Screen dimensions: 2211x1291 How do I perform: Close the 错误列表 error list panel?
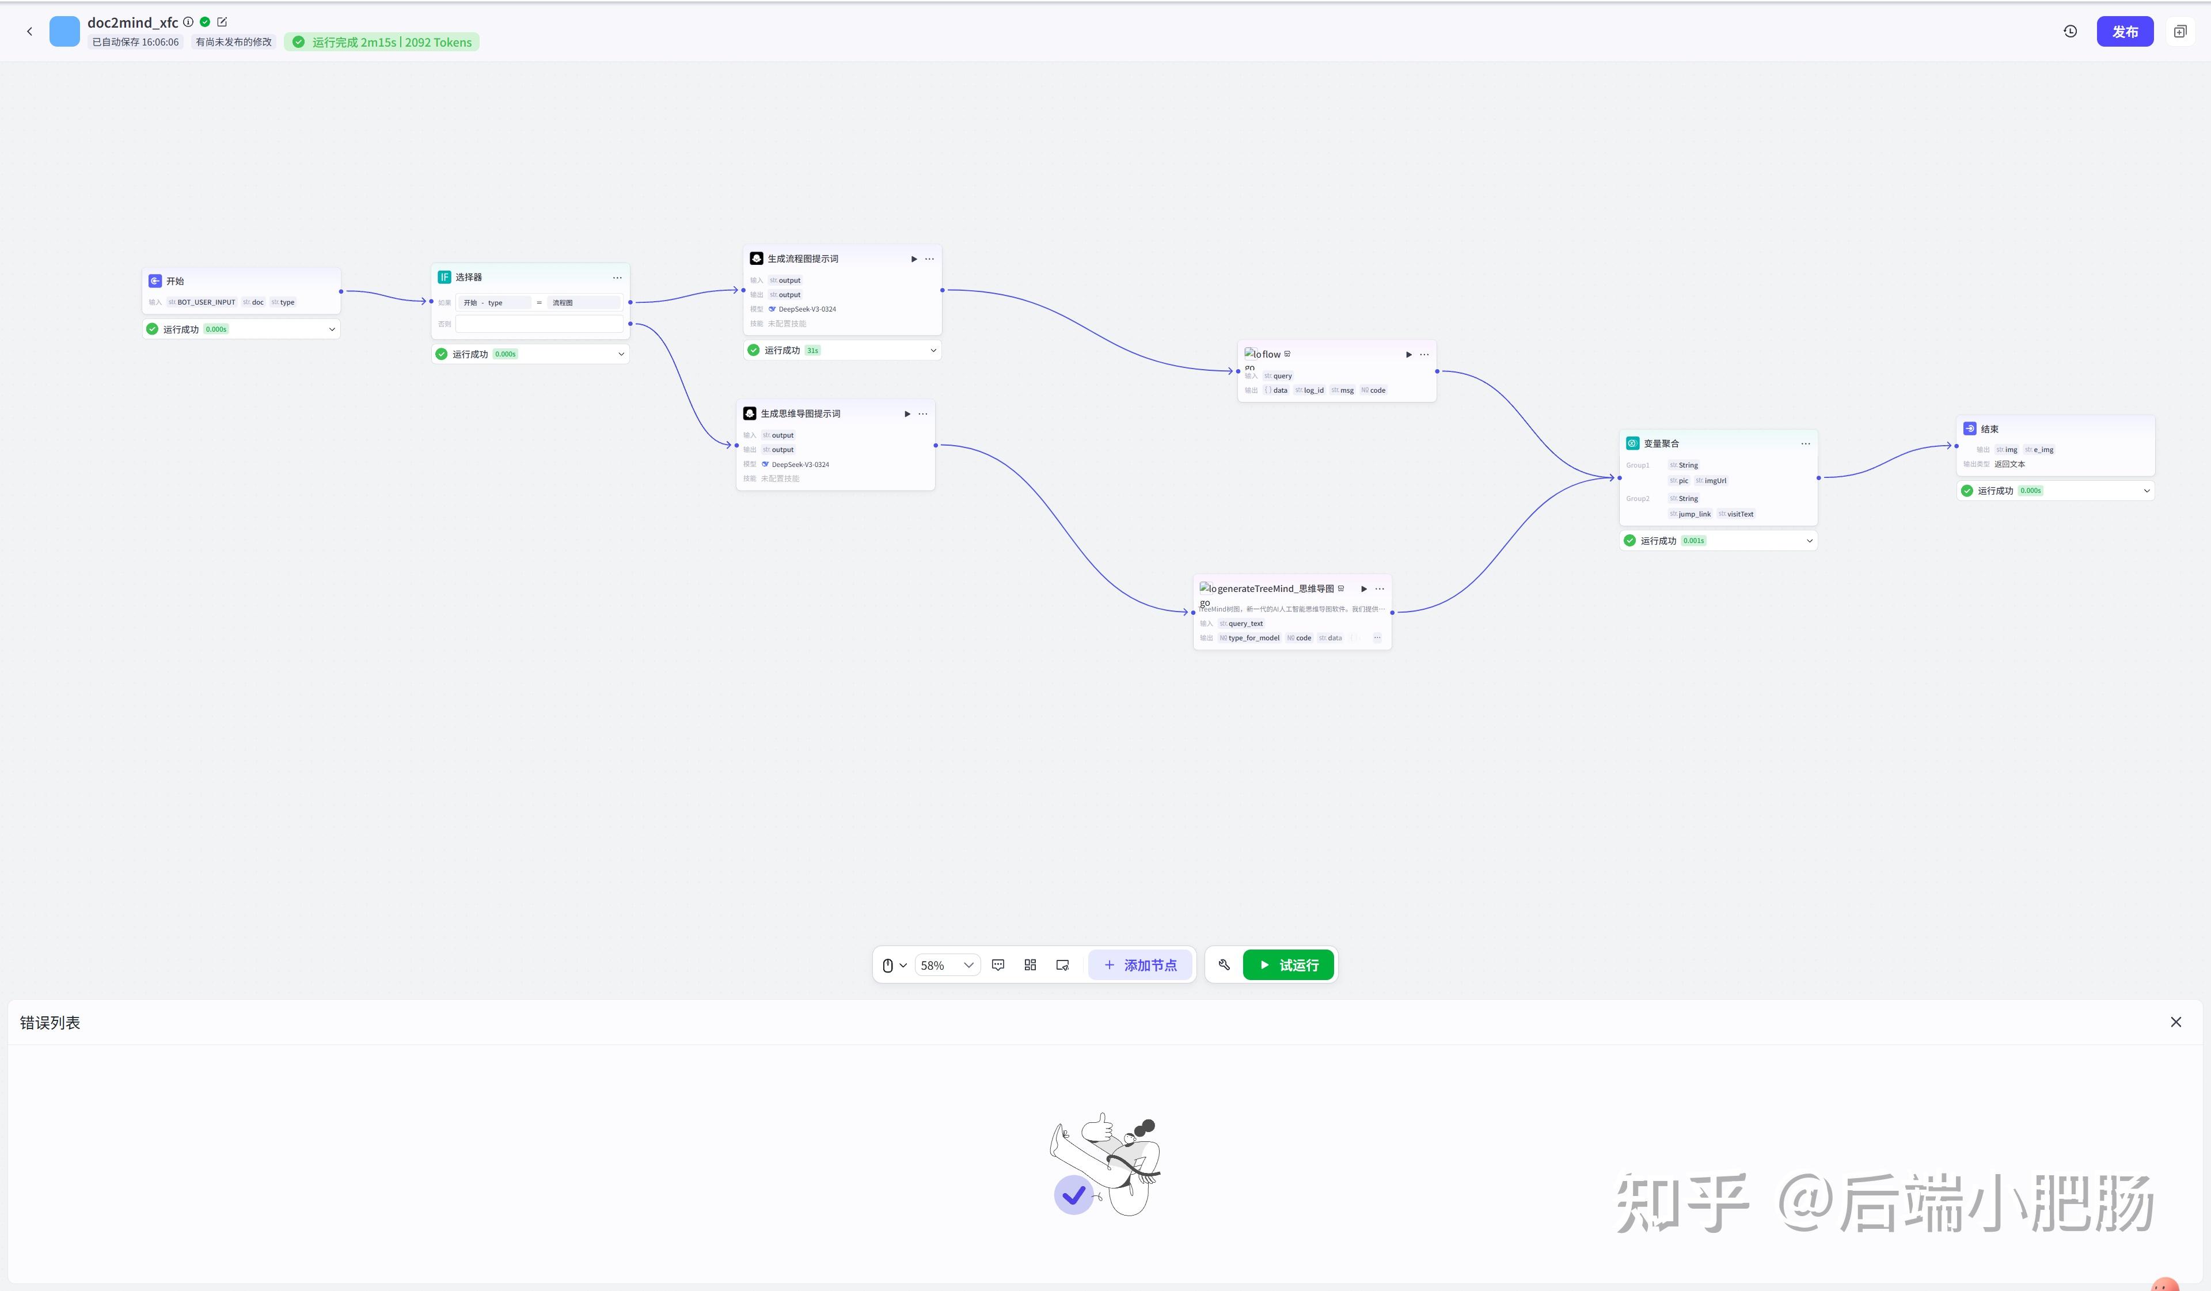pyautogui.click(x=2175, y=1022)
